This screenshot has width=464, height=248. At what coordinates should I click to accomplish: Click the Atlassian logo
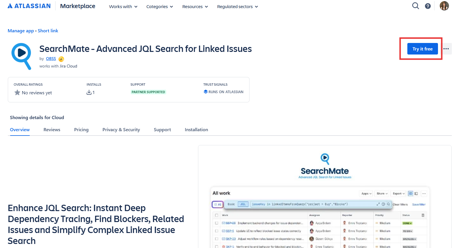(x=29, y=6)
